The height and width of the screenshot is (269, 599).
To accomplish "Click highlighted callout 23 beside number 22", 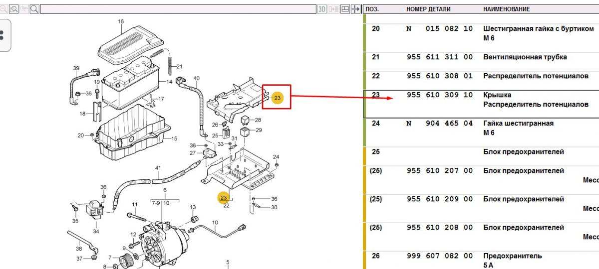I will (224, 198).
